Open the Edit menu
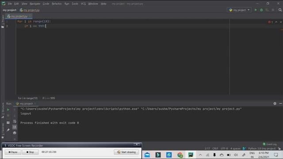283x159 pixels. [x=16, y=4]
